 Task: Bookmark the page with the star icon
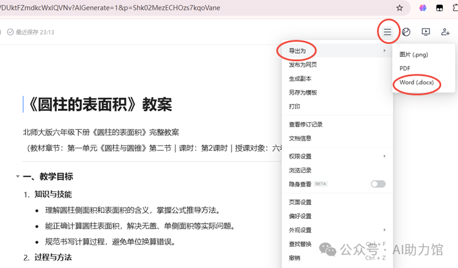point(400,8)
